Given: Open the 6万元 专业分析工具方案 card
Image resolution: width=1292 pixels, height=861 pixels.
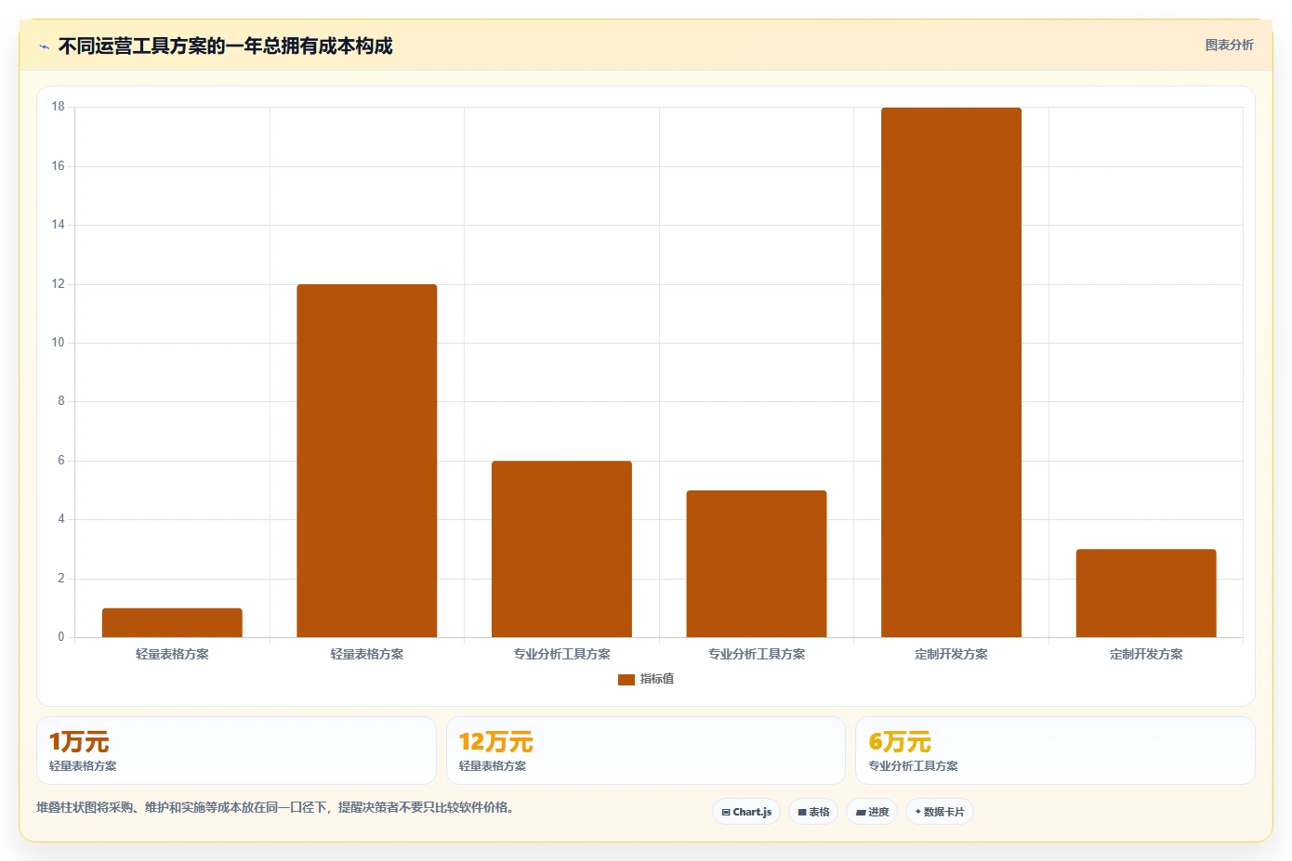Looking at the screenshot, I should click(1055, 750).
